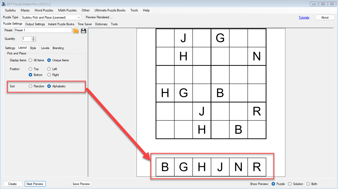The height and width of the screenshot is (189, 338).
Task: Open the Puzzle Type dropdown
Action: tap(79, 17)
